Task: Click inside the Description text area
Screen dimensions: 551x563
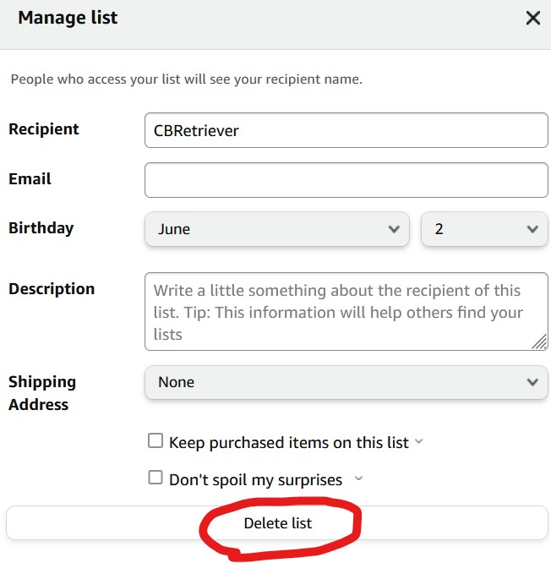Action: (346, 311)
